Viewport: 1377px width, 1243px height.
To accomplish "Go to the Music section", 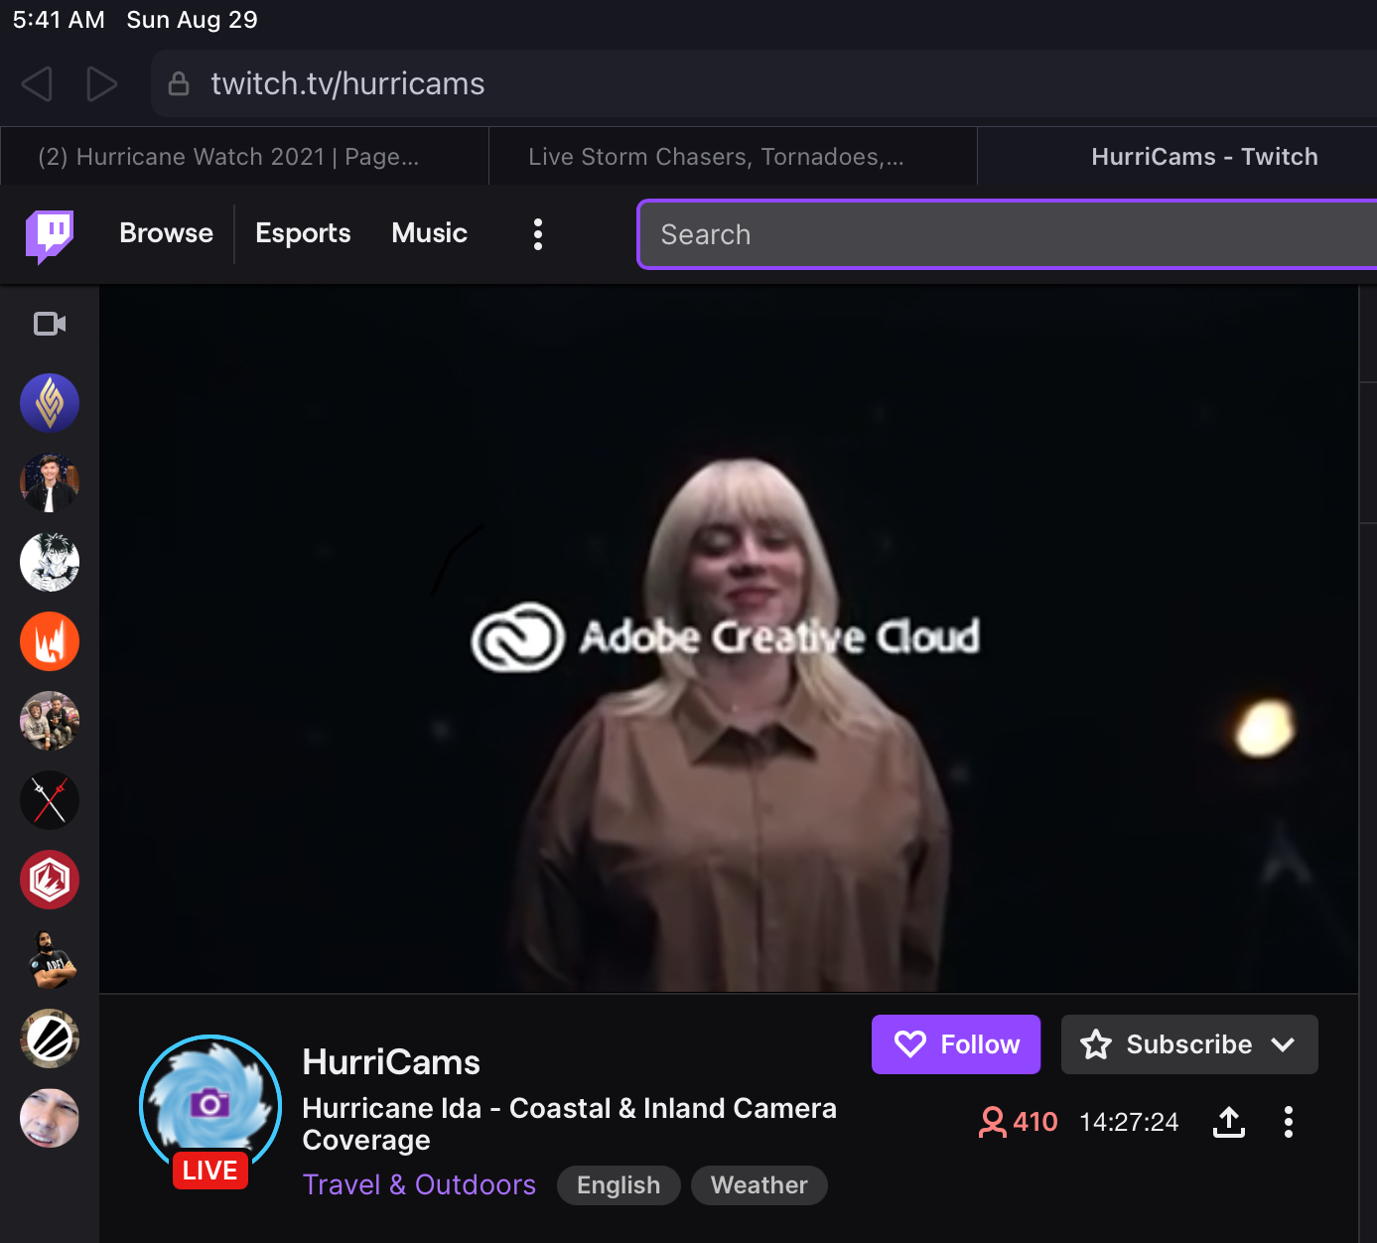I will point(430,233).
